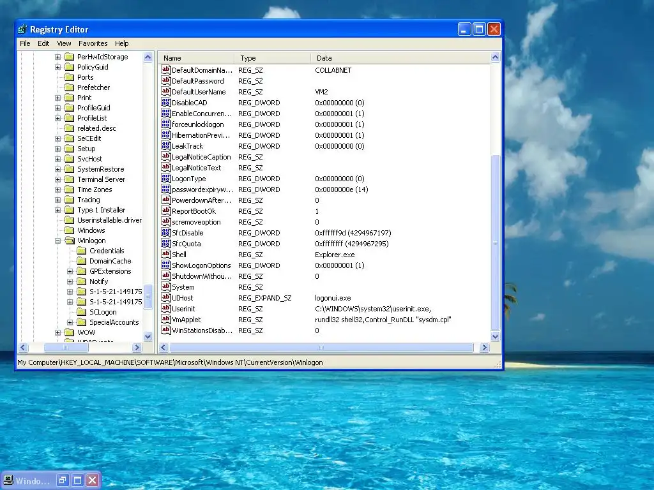The height and width of the screenshot is (490, 654).
Task: Expand the PerHwIdStorage key
Action: pyautogui.click(x=57, y=57)
